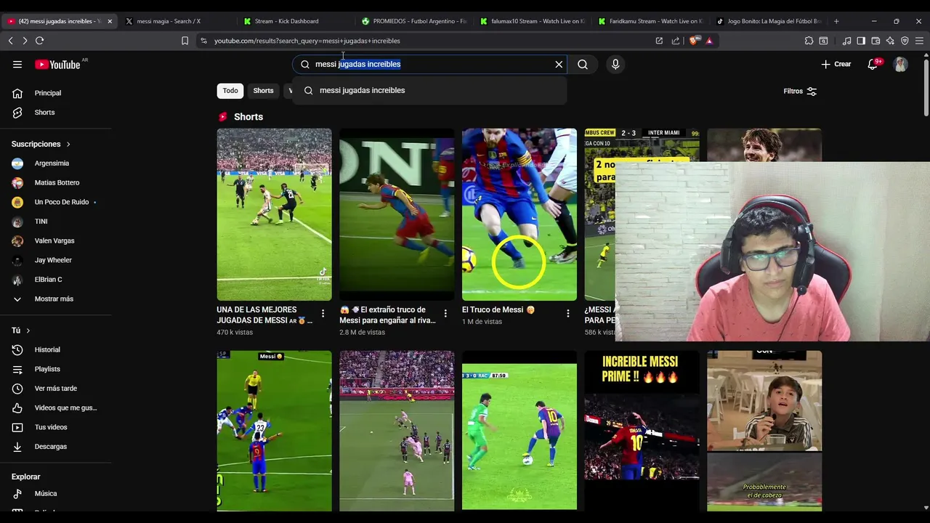930x523 pixels.
Task: Open Playlists in the sidebar
Action: 47,369
